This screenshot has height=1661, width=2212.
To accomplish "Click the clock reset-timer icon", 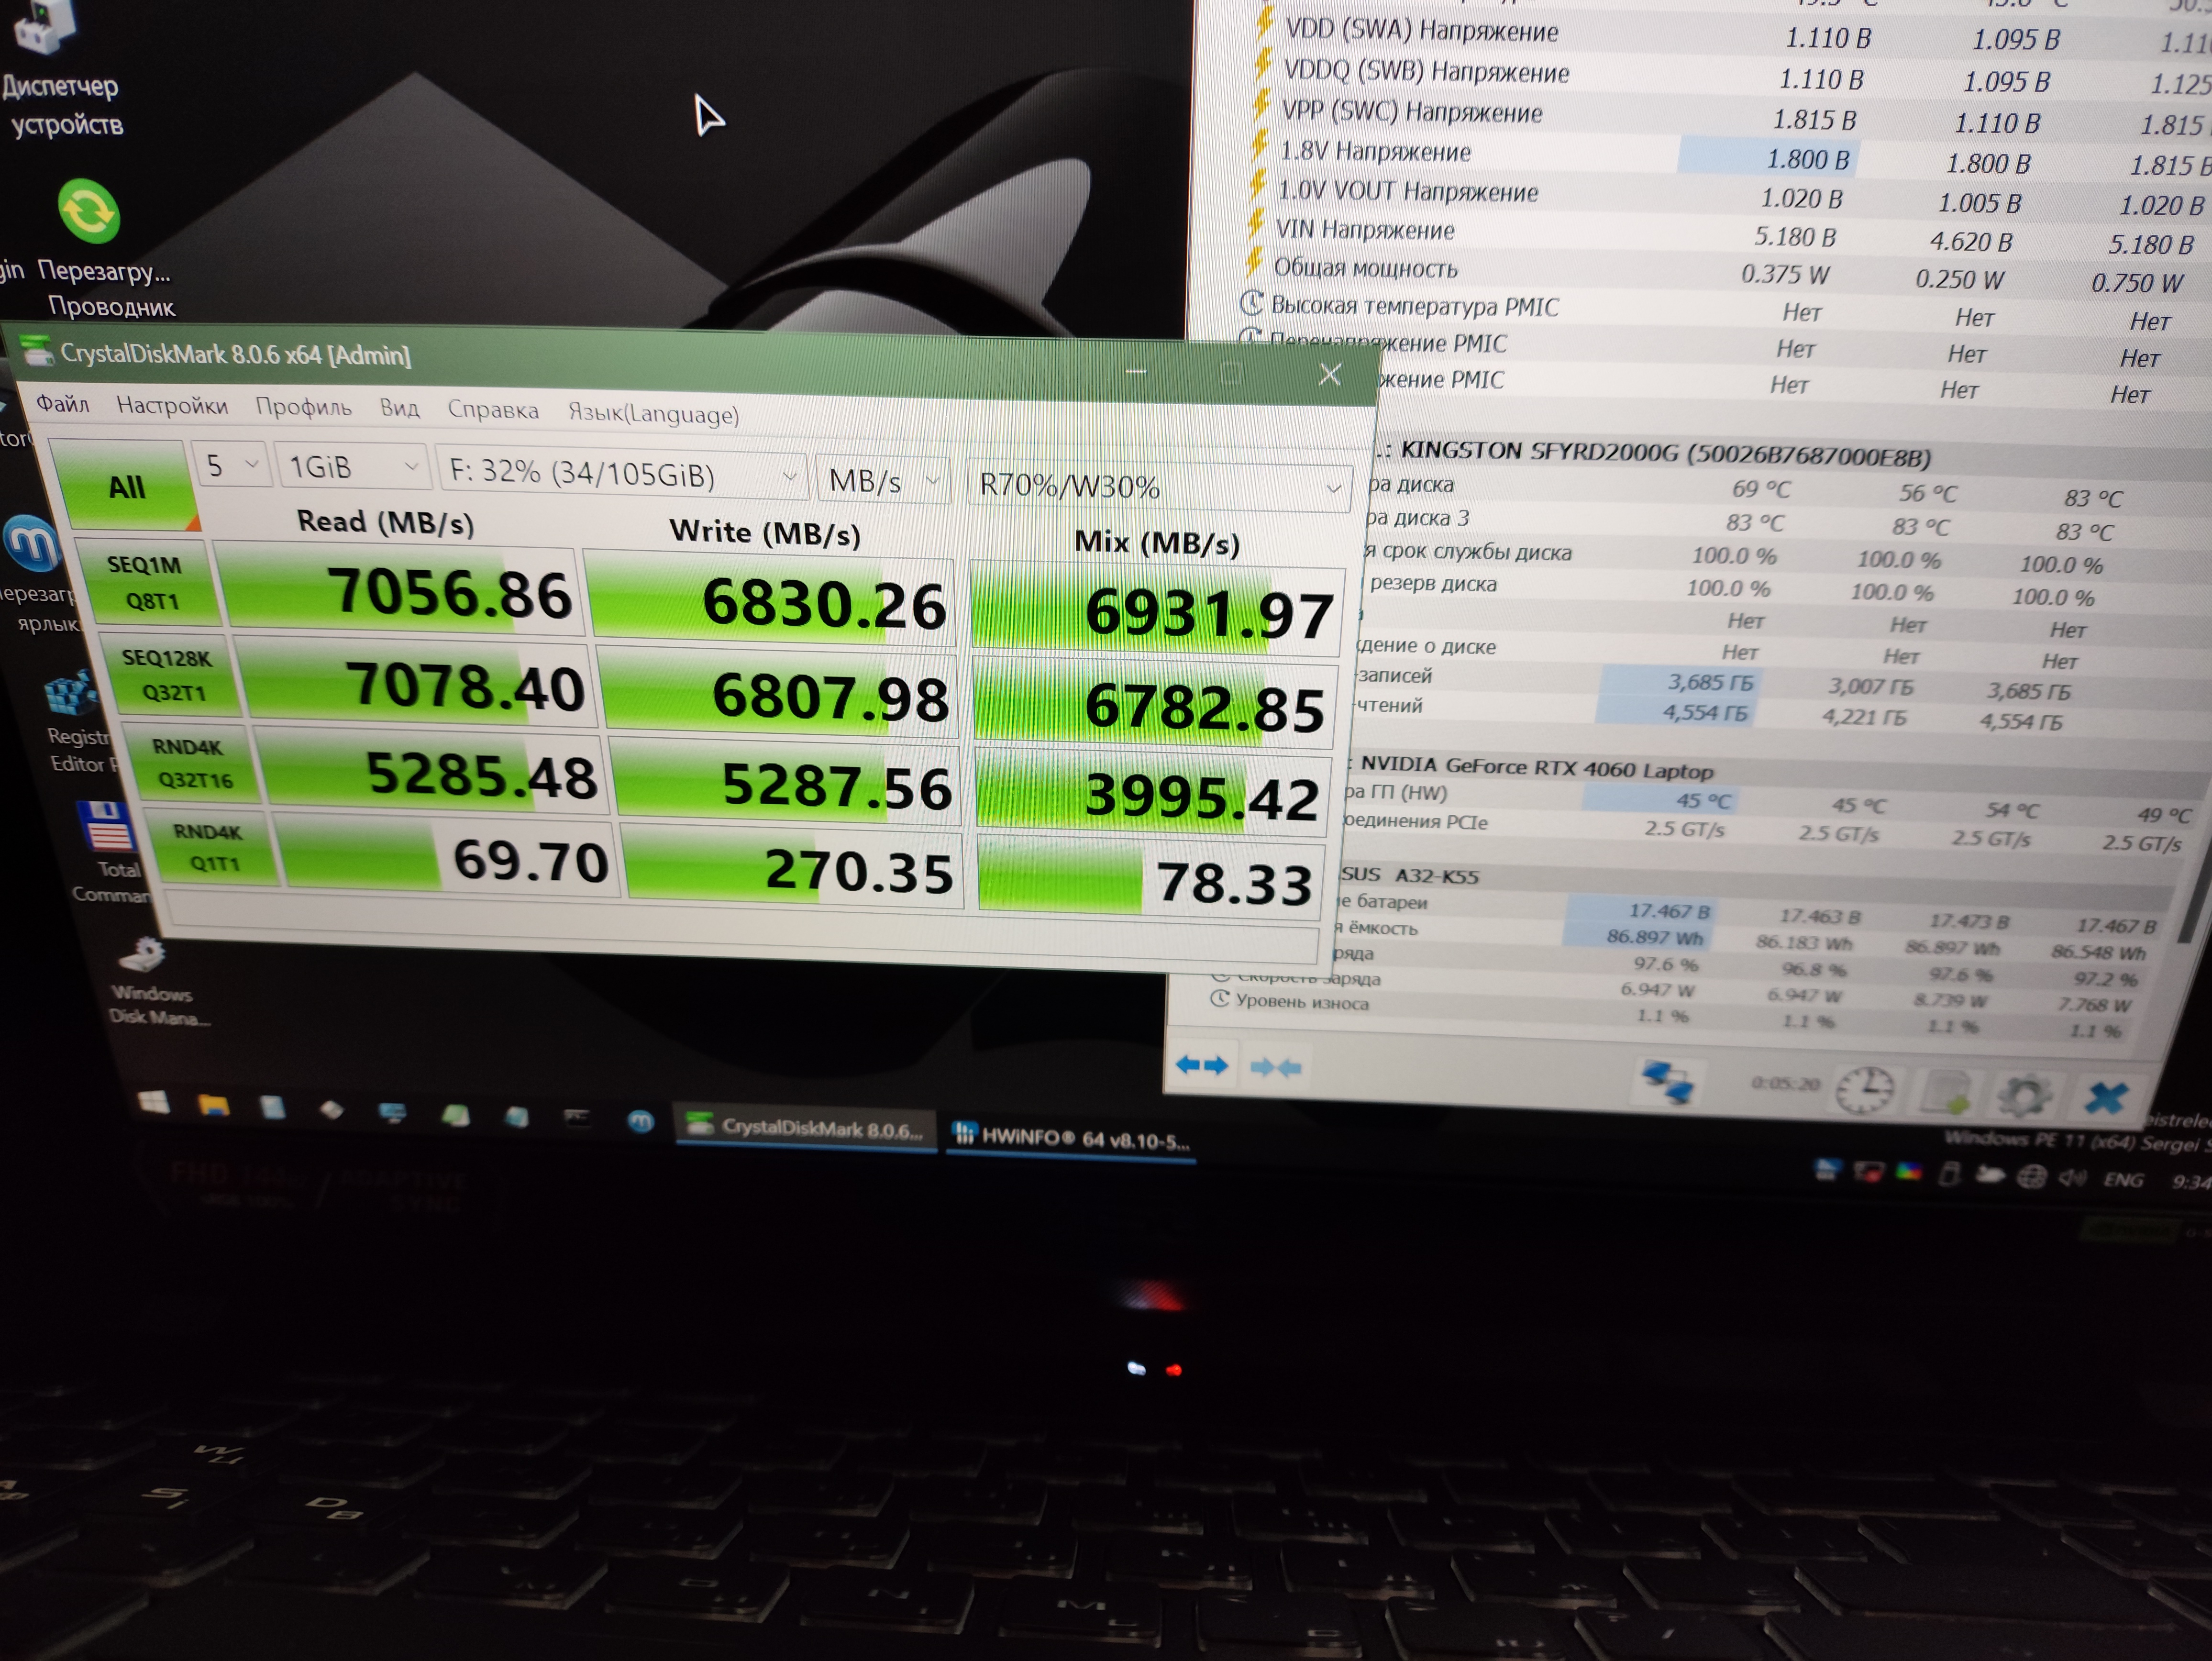I will tap(1865, 1090).
